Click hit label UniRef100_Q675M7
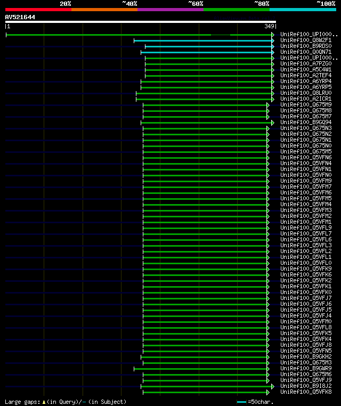The image size is (341, 406). tap(306, 116)
